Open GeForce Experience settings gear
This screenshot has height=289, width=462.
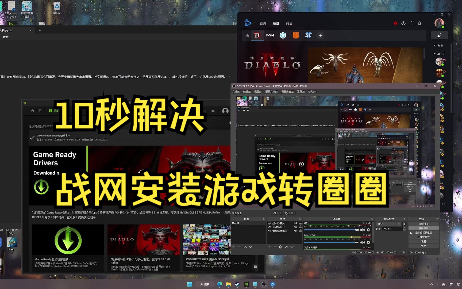[x=213, y=111]
